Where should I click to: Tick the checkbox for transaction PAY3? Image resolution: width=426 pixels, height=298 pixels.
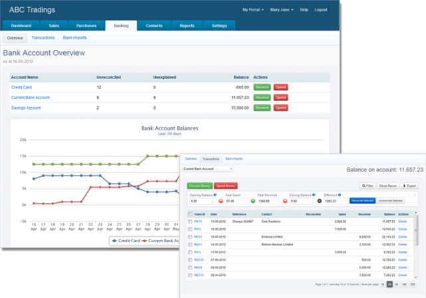[x=190, y=252]
